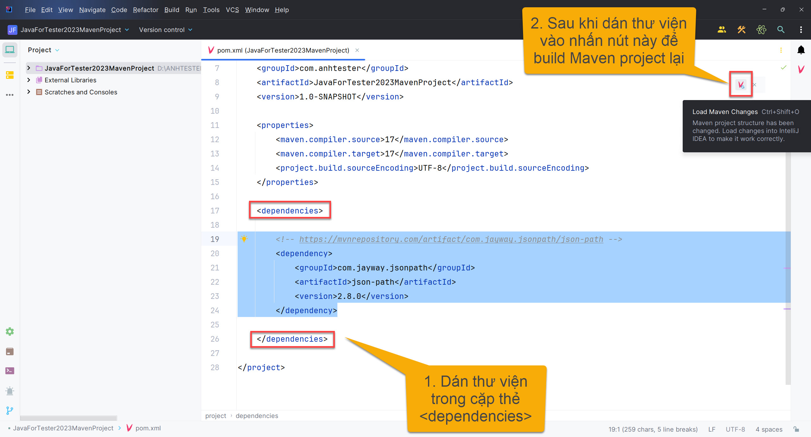The width and height of the screenshot is (811, 437).
Task: Open the Git branch tool window icon
Action: click(10, 411)
